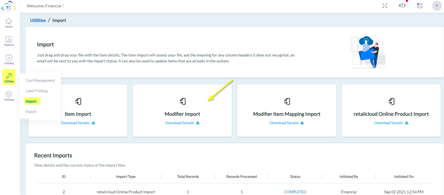Click the Records Processed column header

242,176
